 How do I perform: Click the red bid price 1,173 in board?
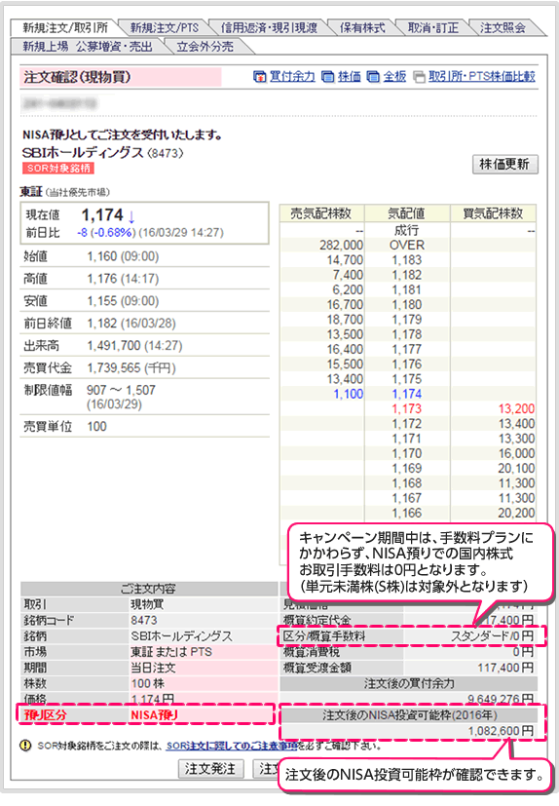406,409
